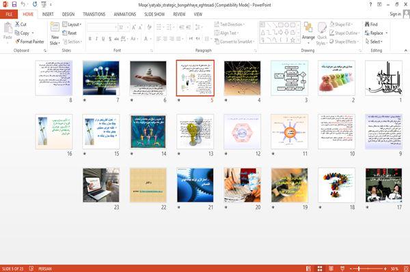Screen dimensions: 410x272
Task: Toggle Align Right paragraph
Action: [172, 39]
